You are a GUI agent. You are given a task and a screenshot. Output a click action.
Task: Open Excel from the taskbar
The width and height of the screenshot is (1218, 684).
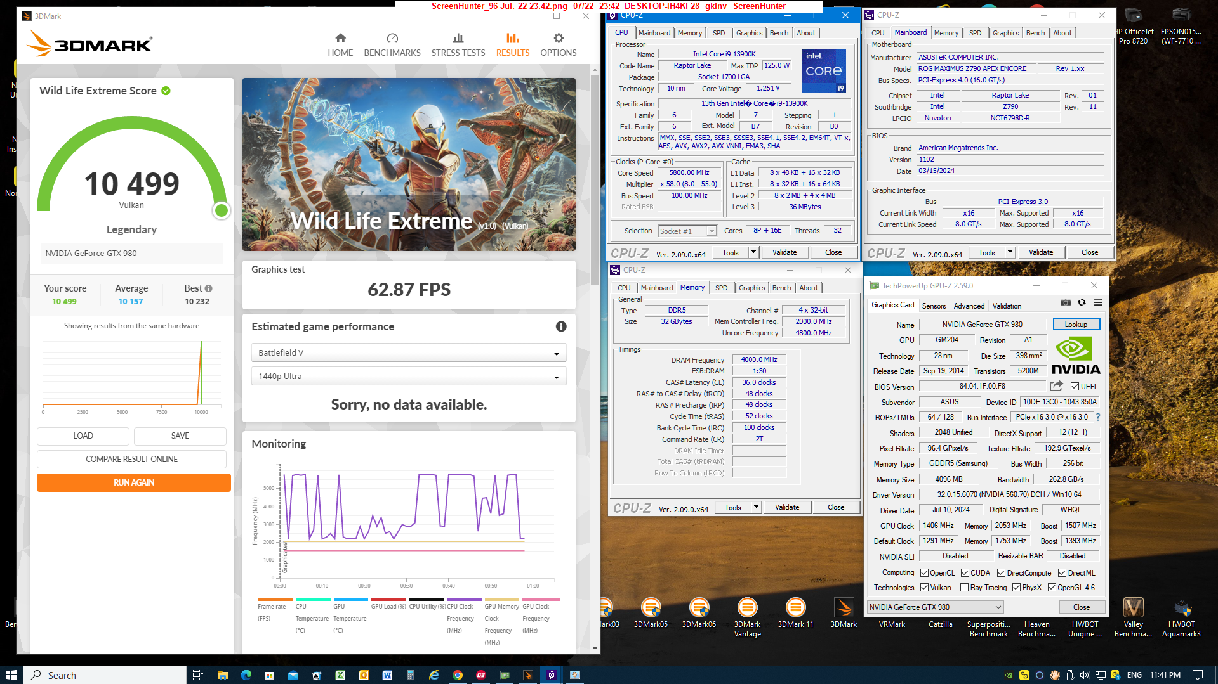340,675
